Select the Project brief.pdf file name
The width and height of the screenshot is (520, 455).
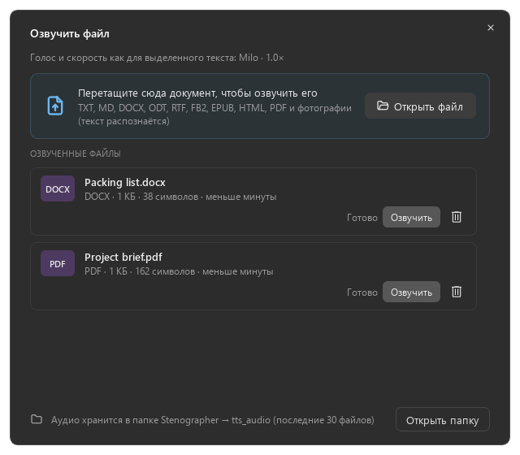pos(123,257)
